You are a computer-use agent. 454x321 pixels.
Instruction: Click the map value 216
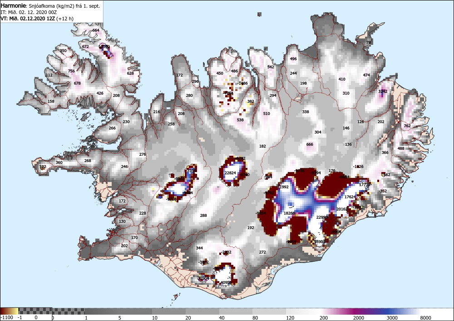point(157,112)
